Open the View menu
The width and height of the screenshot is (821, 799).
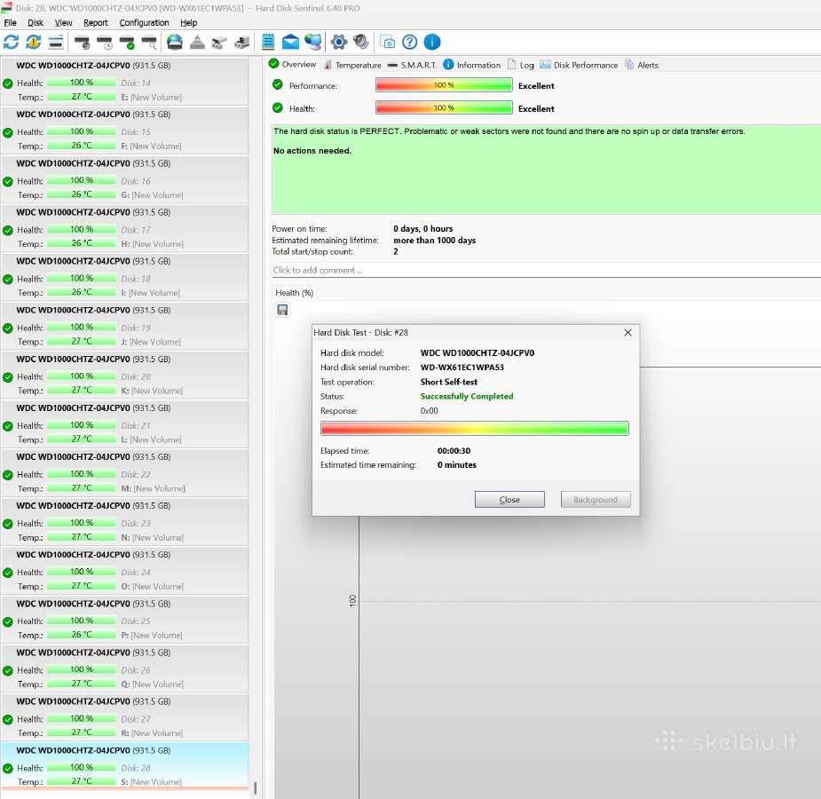coord(63,22)
